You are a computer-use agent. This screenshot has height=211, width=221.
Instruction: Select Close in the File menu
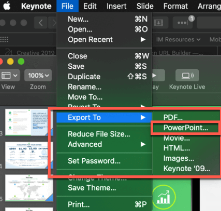tap(104, 56)
